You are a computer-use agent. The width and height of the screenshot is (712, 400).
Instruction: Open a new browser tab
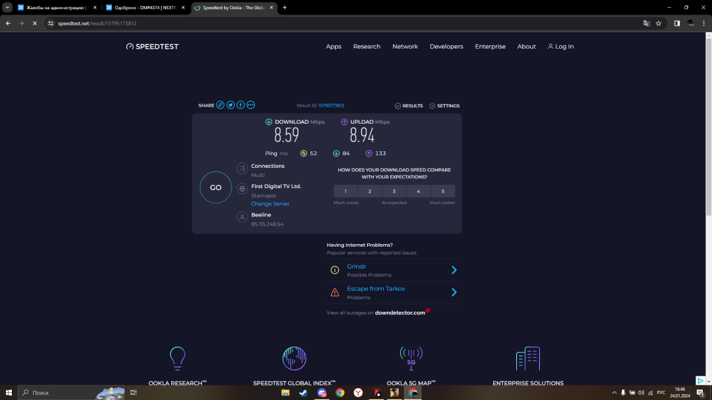pyautogui.click(x=285, y=7)
